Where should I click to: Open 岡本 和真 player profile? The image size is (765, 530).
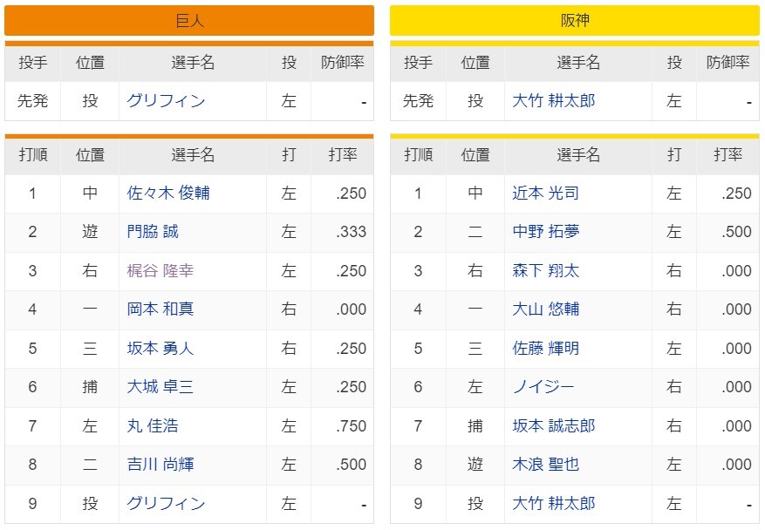click(160, 309)
